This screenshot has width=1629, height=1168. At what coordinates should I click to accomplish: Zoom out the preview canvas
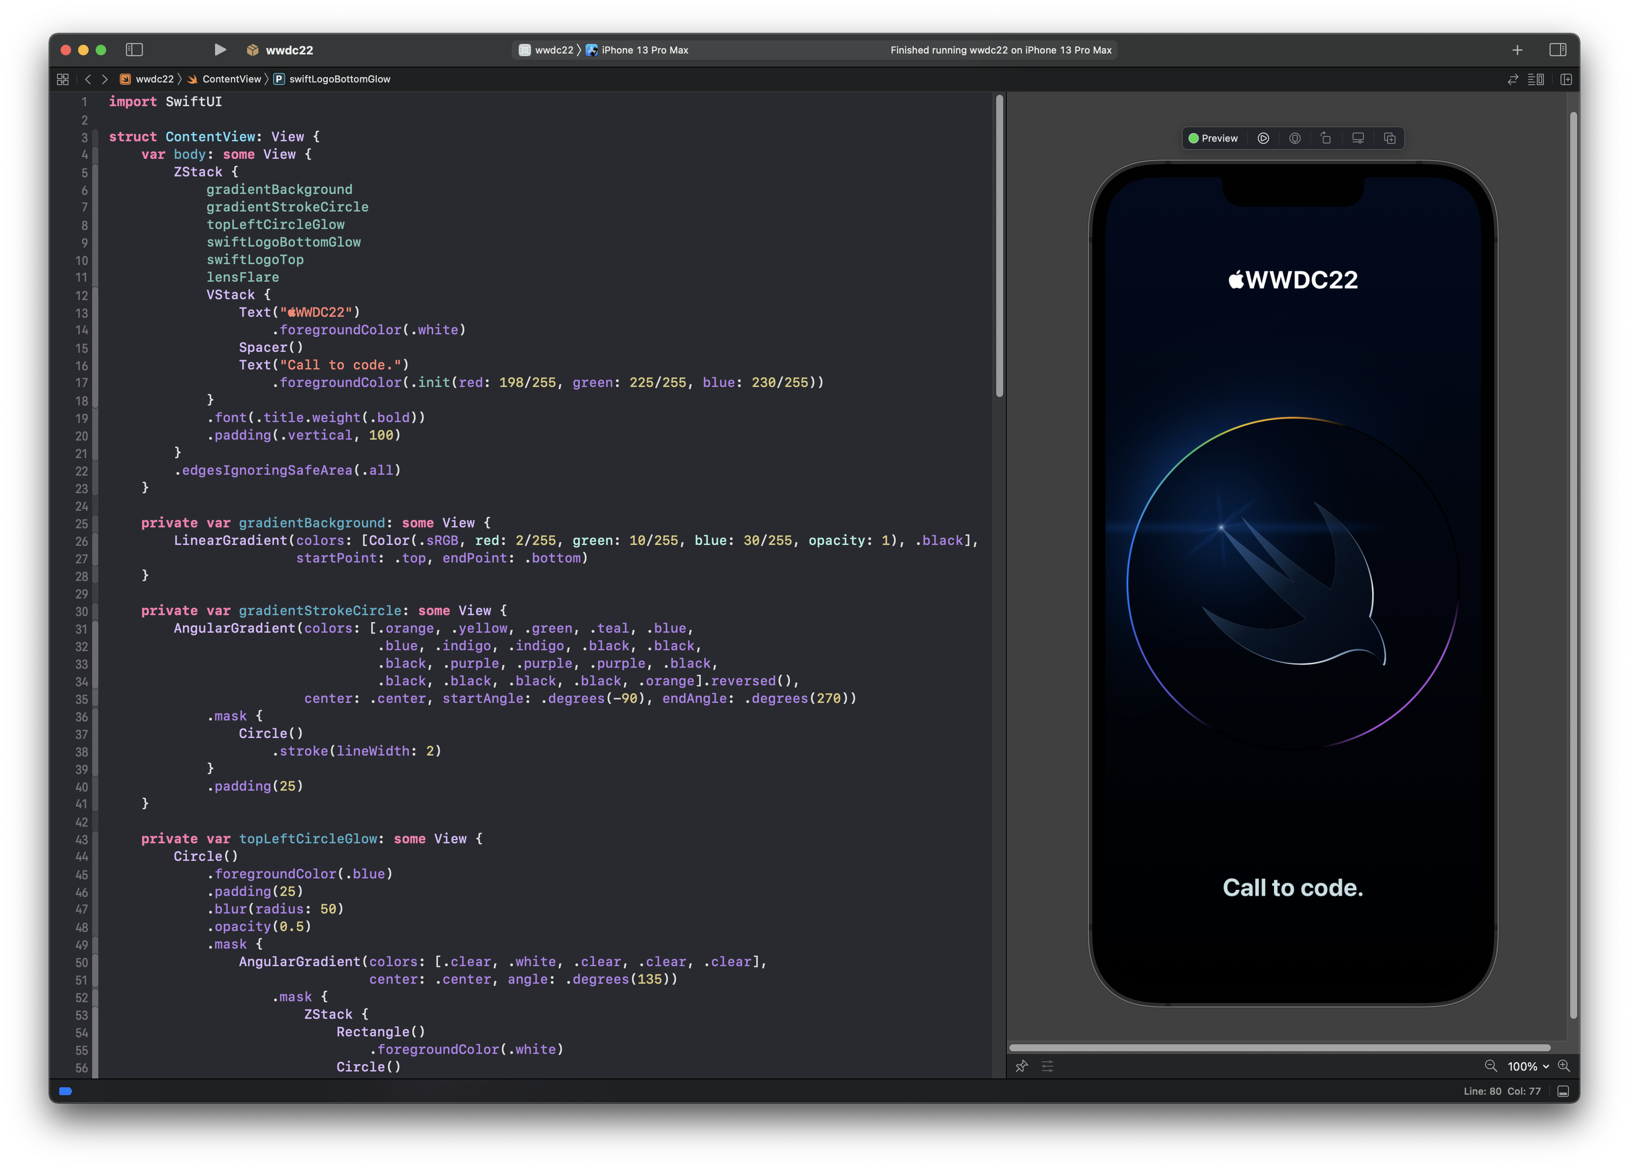1490,1066
